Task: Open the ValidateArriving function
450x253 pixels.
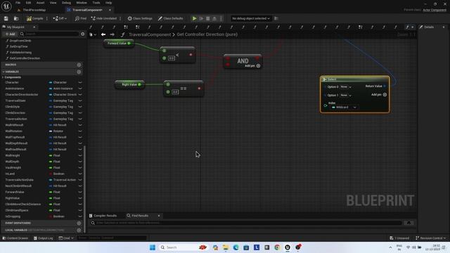Action: (20, 52)
